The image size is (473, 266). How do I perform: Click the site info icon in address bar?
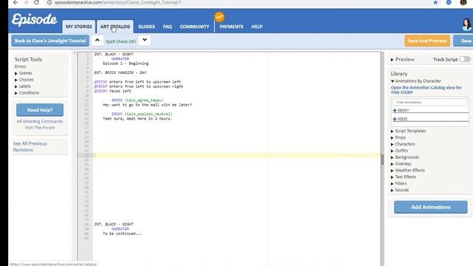[50, 2]
